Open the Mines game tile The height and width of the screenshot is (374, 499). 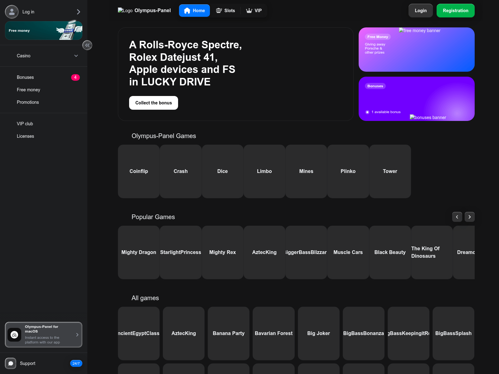[306, 171]
